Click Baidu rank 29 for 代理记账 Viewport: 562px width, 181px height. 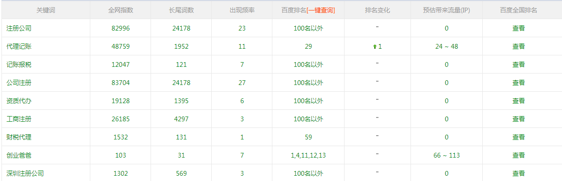[308, 46]
